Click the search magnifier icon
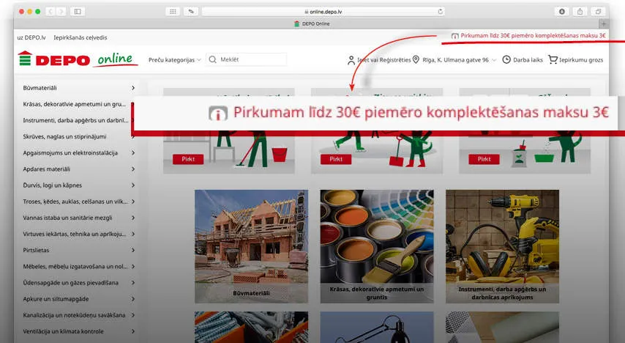Image resolution: width=625 pixels, height=343 pixels. (212, 59)
